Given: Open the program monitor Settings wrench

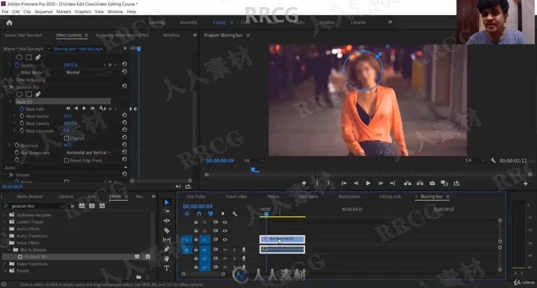Looking at the screenshot, I should [493, 160].
